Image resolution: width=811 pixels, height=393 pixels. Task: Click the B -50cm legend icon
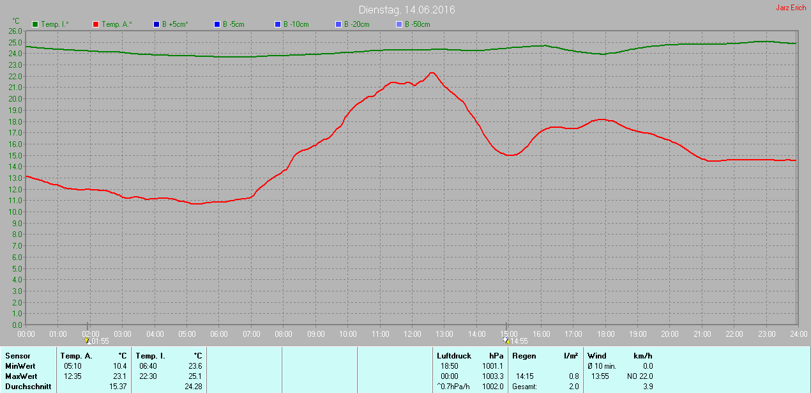399,24
